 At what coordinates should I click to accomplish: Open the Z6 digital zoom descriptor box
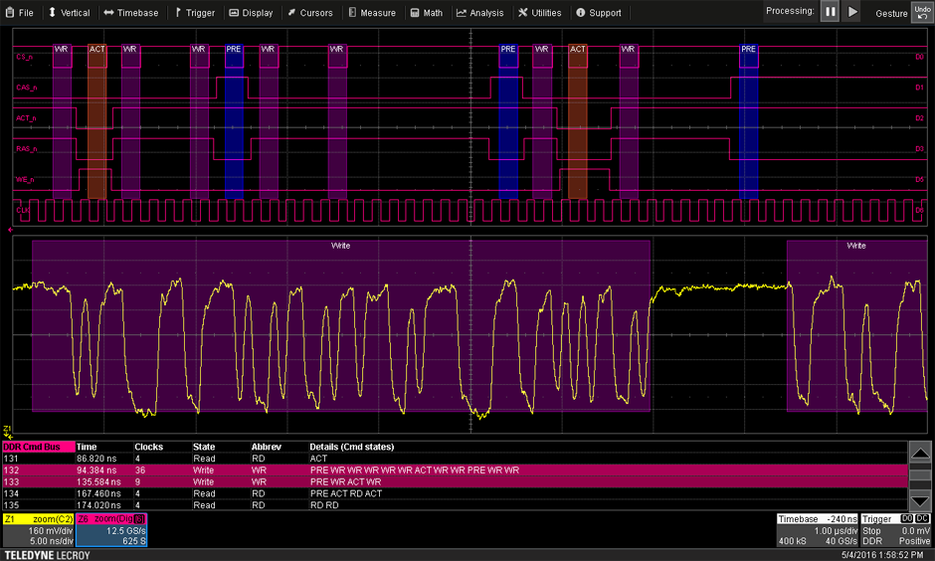[110, 530]
